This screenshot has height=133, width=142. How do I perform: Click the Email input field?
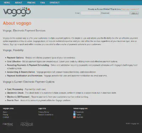pyautogui.click(x=91, y=13)
